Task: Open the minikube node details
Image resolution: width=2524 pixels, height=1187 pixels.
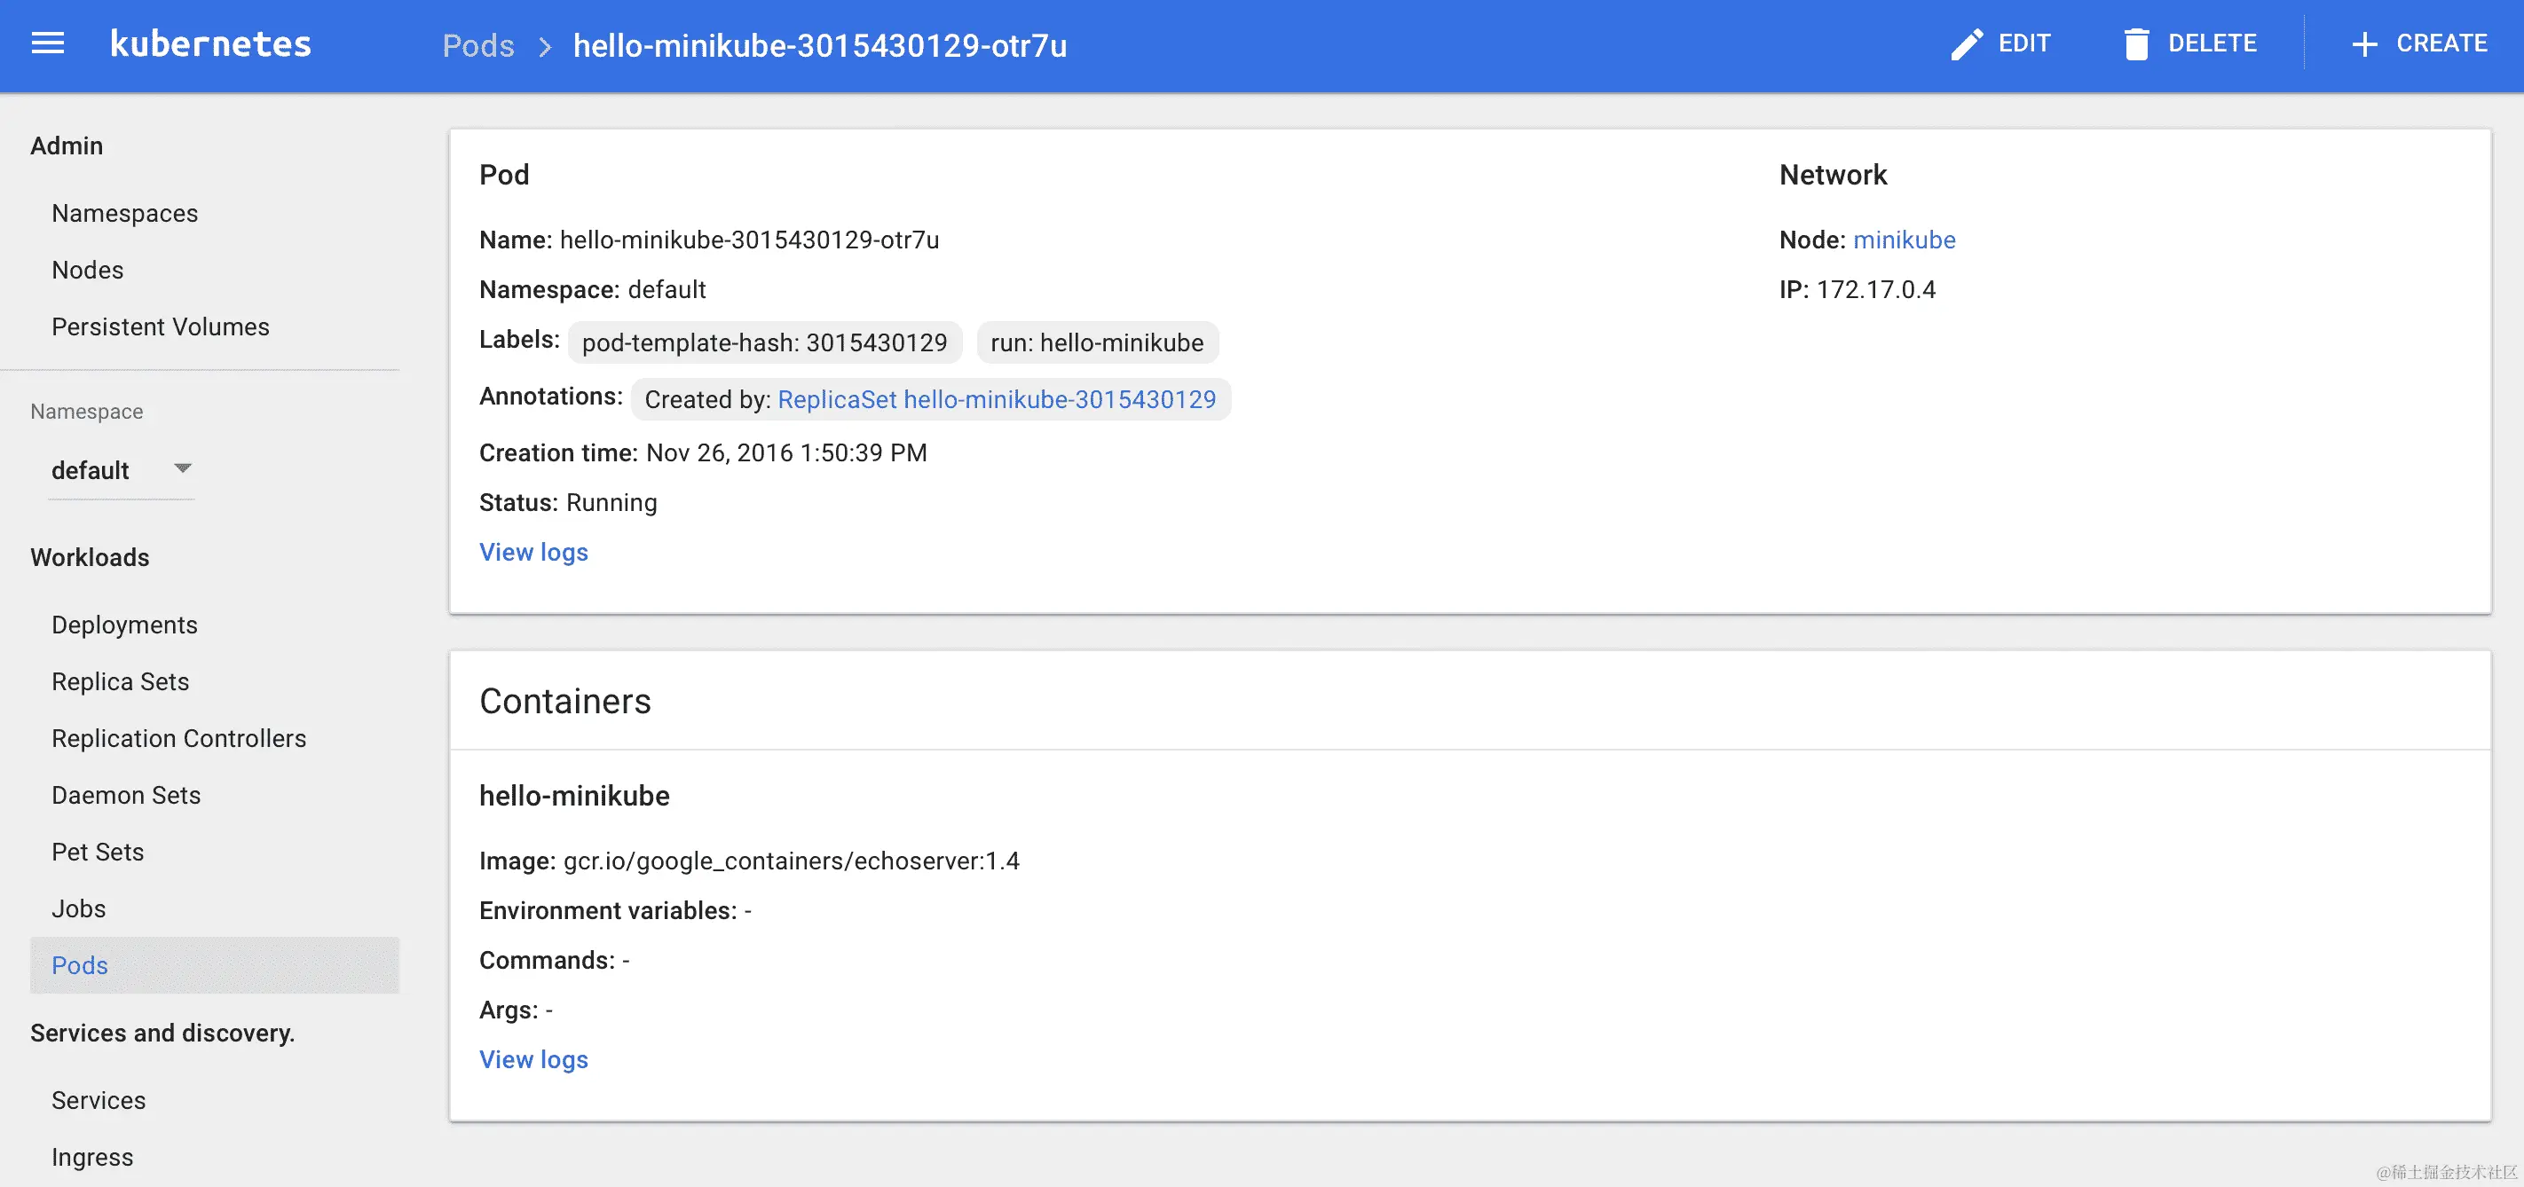Action: [1904, 239]
